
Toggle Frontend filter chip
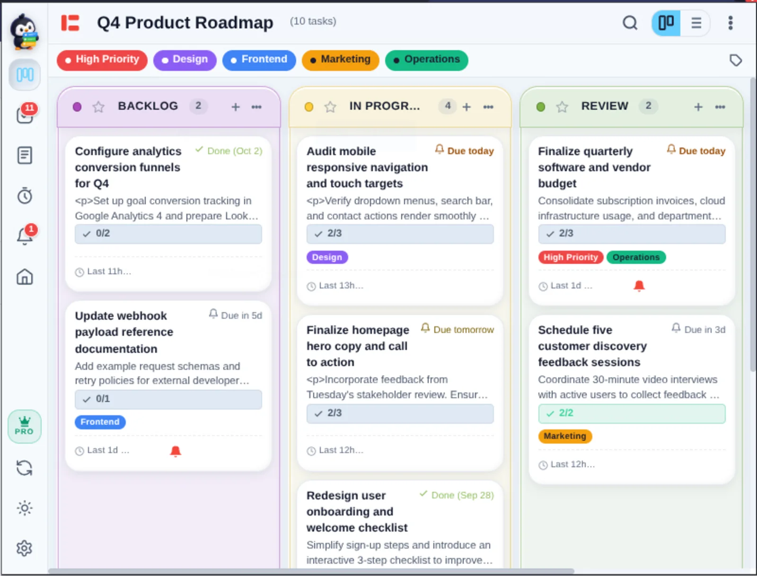(259, 60)
